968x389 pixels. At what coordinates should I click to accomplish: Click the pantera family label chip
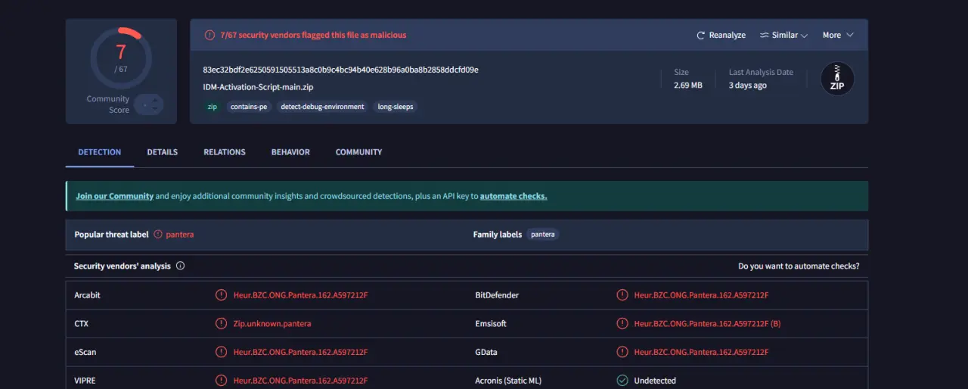[543, 235]
